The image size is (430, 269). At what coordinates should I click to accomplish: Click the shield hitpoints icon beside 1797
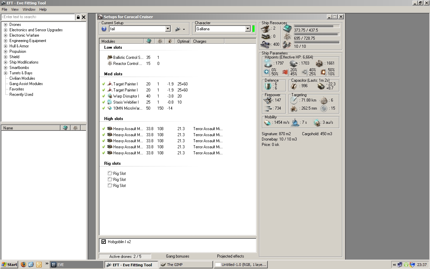268,63
